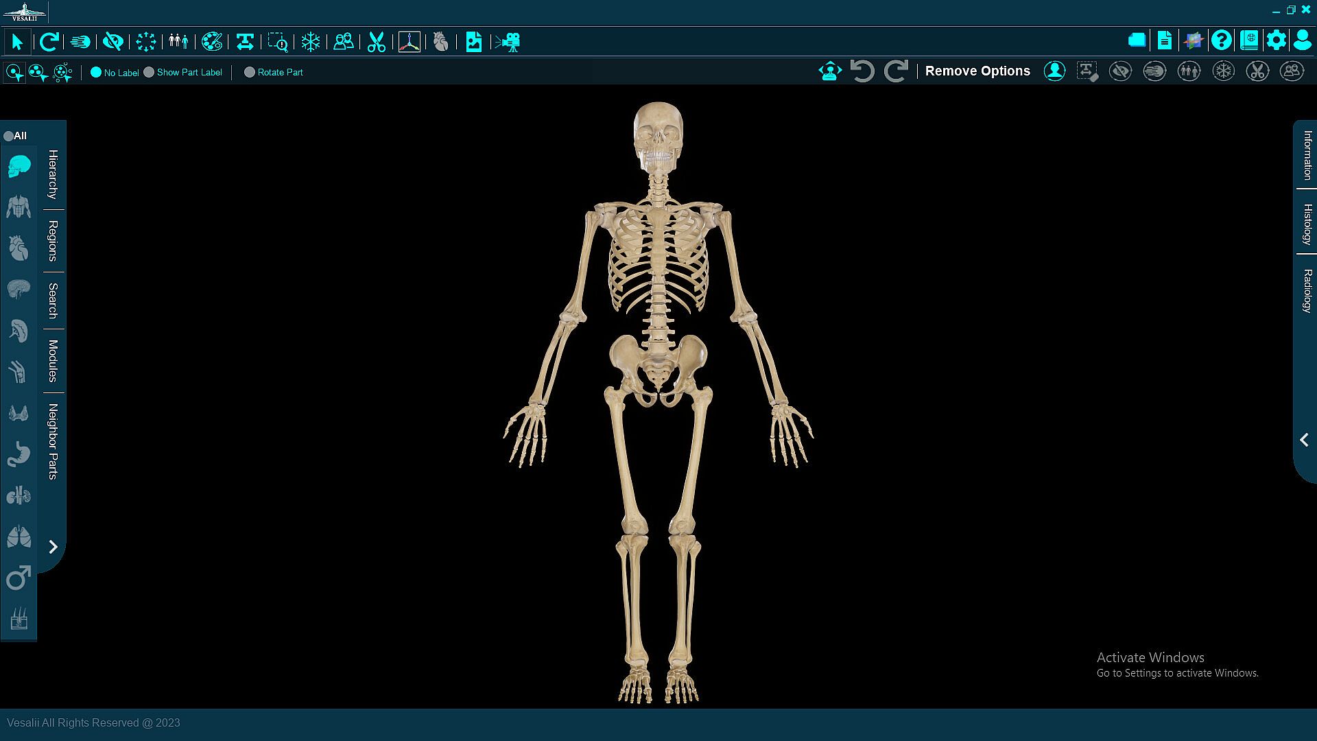Open the 3D axis orientation tool

pyautogui.click(x=409, y=42)
